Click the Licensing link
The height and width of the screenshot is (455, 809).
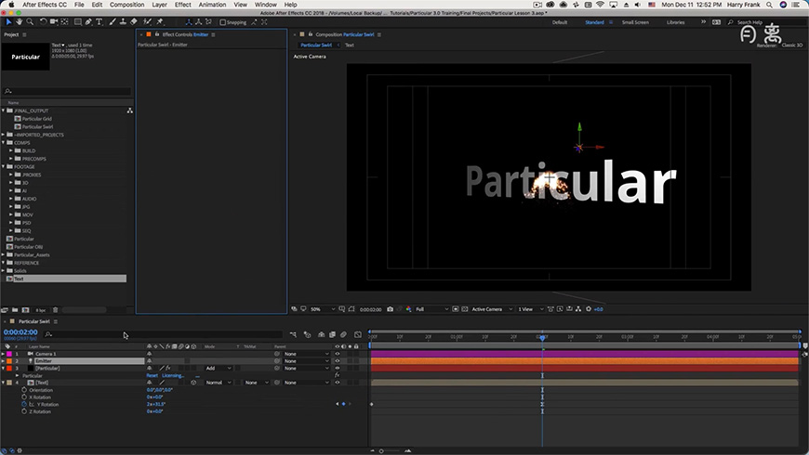click(x=173, y=376)
